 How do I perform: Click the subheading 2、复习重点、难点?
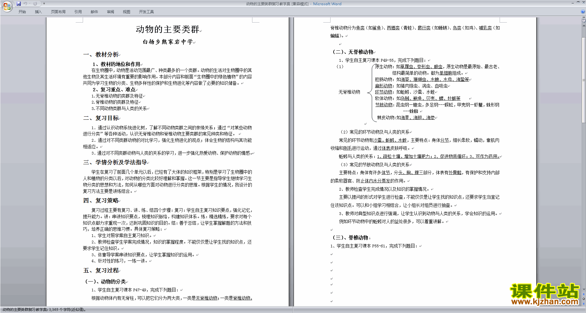114,89
